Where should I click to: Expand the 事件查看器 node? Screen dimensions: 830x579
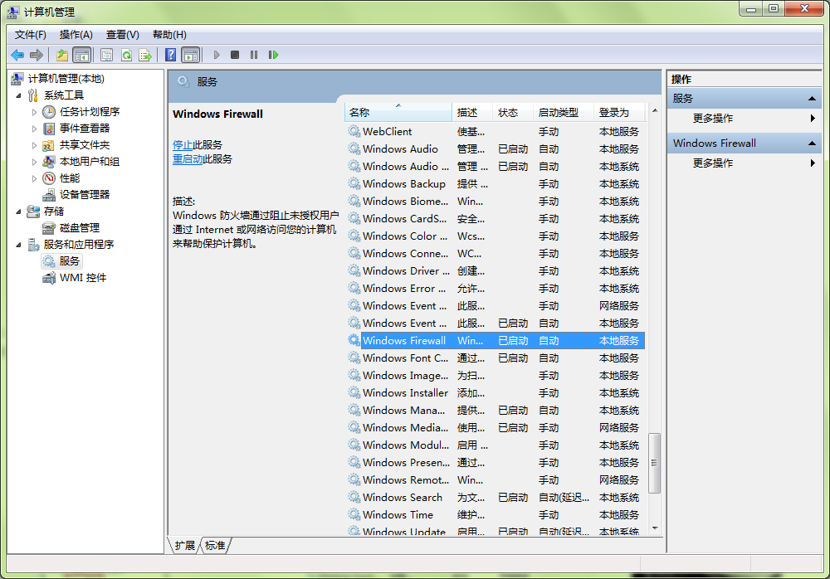click(x=34, y=129)
